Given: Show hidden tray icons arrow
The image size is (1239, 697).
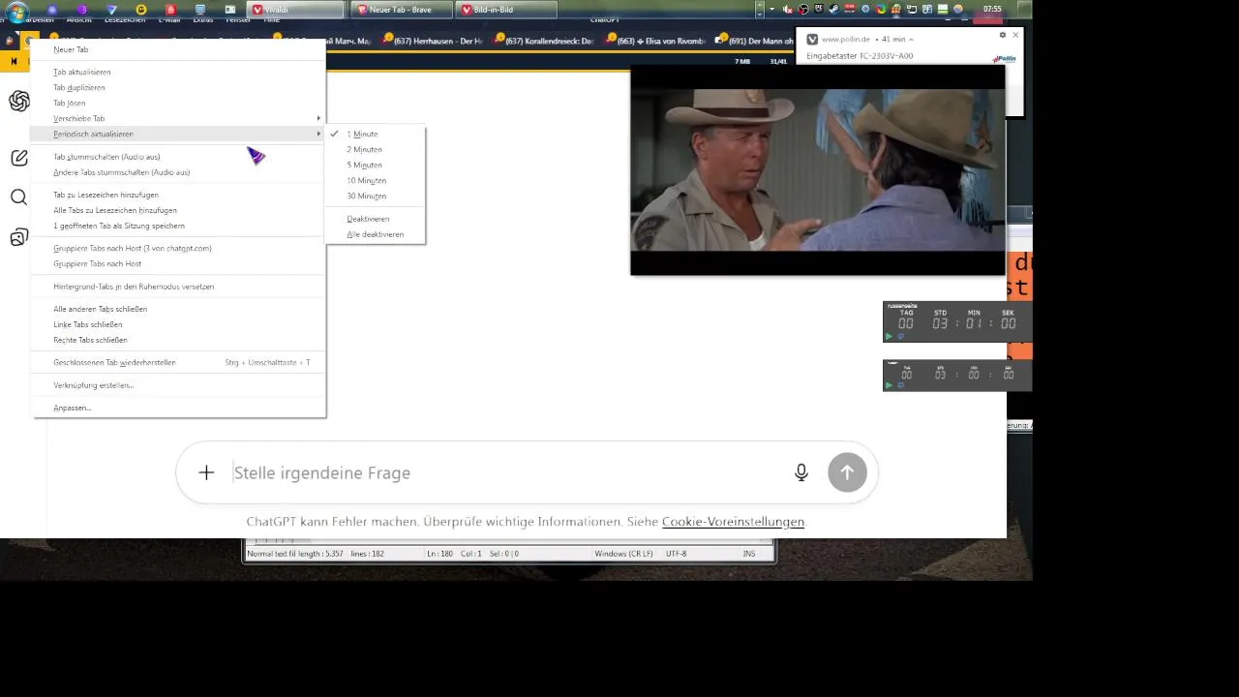Looking at the screenshot, I should pyautogui.click(x=771, y=9).
